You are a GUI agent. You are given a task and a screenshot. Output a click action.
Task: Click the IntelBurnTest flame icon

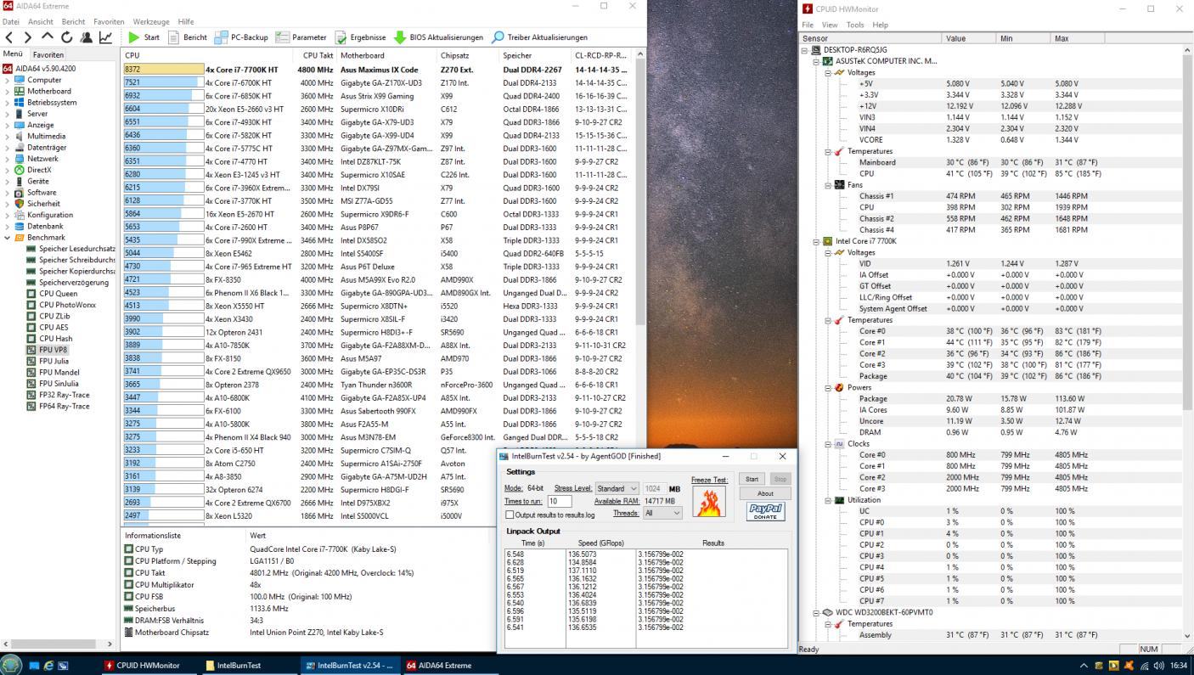(x=709, y=503)
